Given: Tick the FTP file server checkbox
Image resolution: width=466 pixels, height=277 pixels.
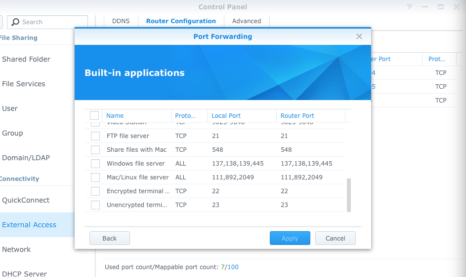Looking at the screenshot, I should coord(95,136).
